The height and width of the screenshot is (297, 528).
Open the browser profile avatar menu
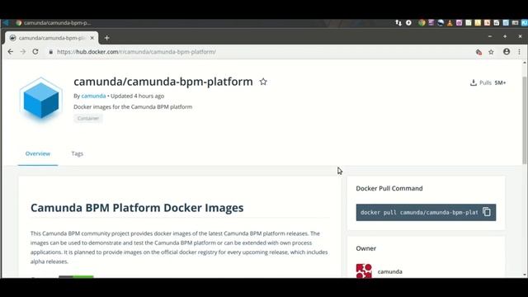[x=507, y=52]
